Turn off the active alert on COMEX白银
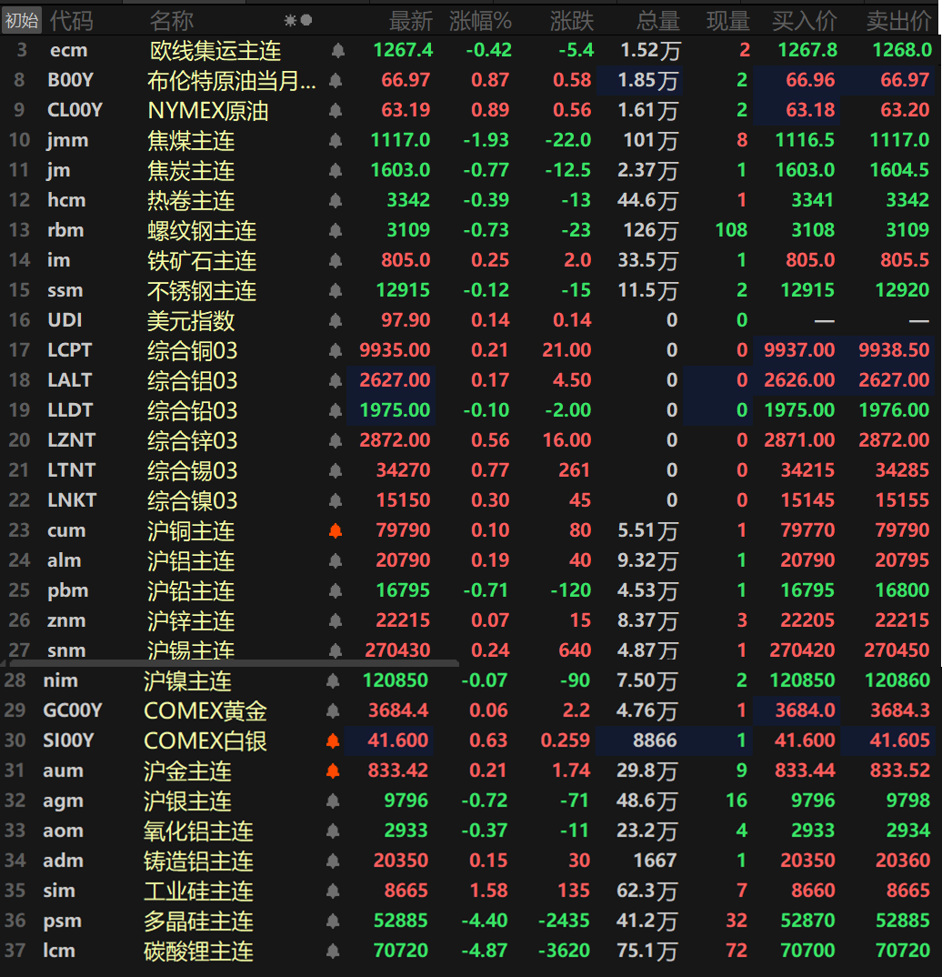The height and width of the screenshot is (977, 942). coord(332,740)
